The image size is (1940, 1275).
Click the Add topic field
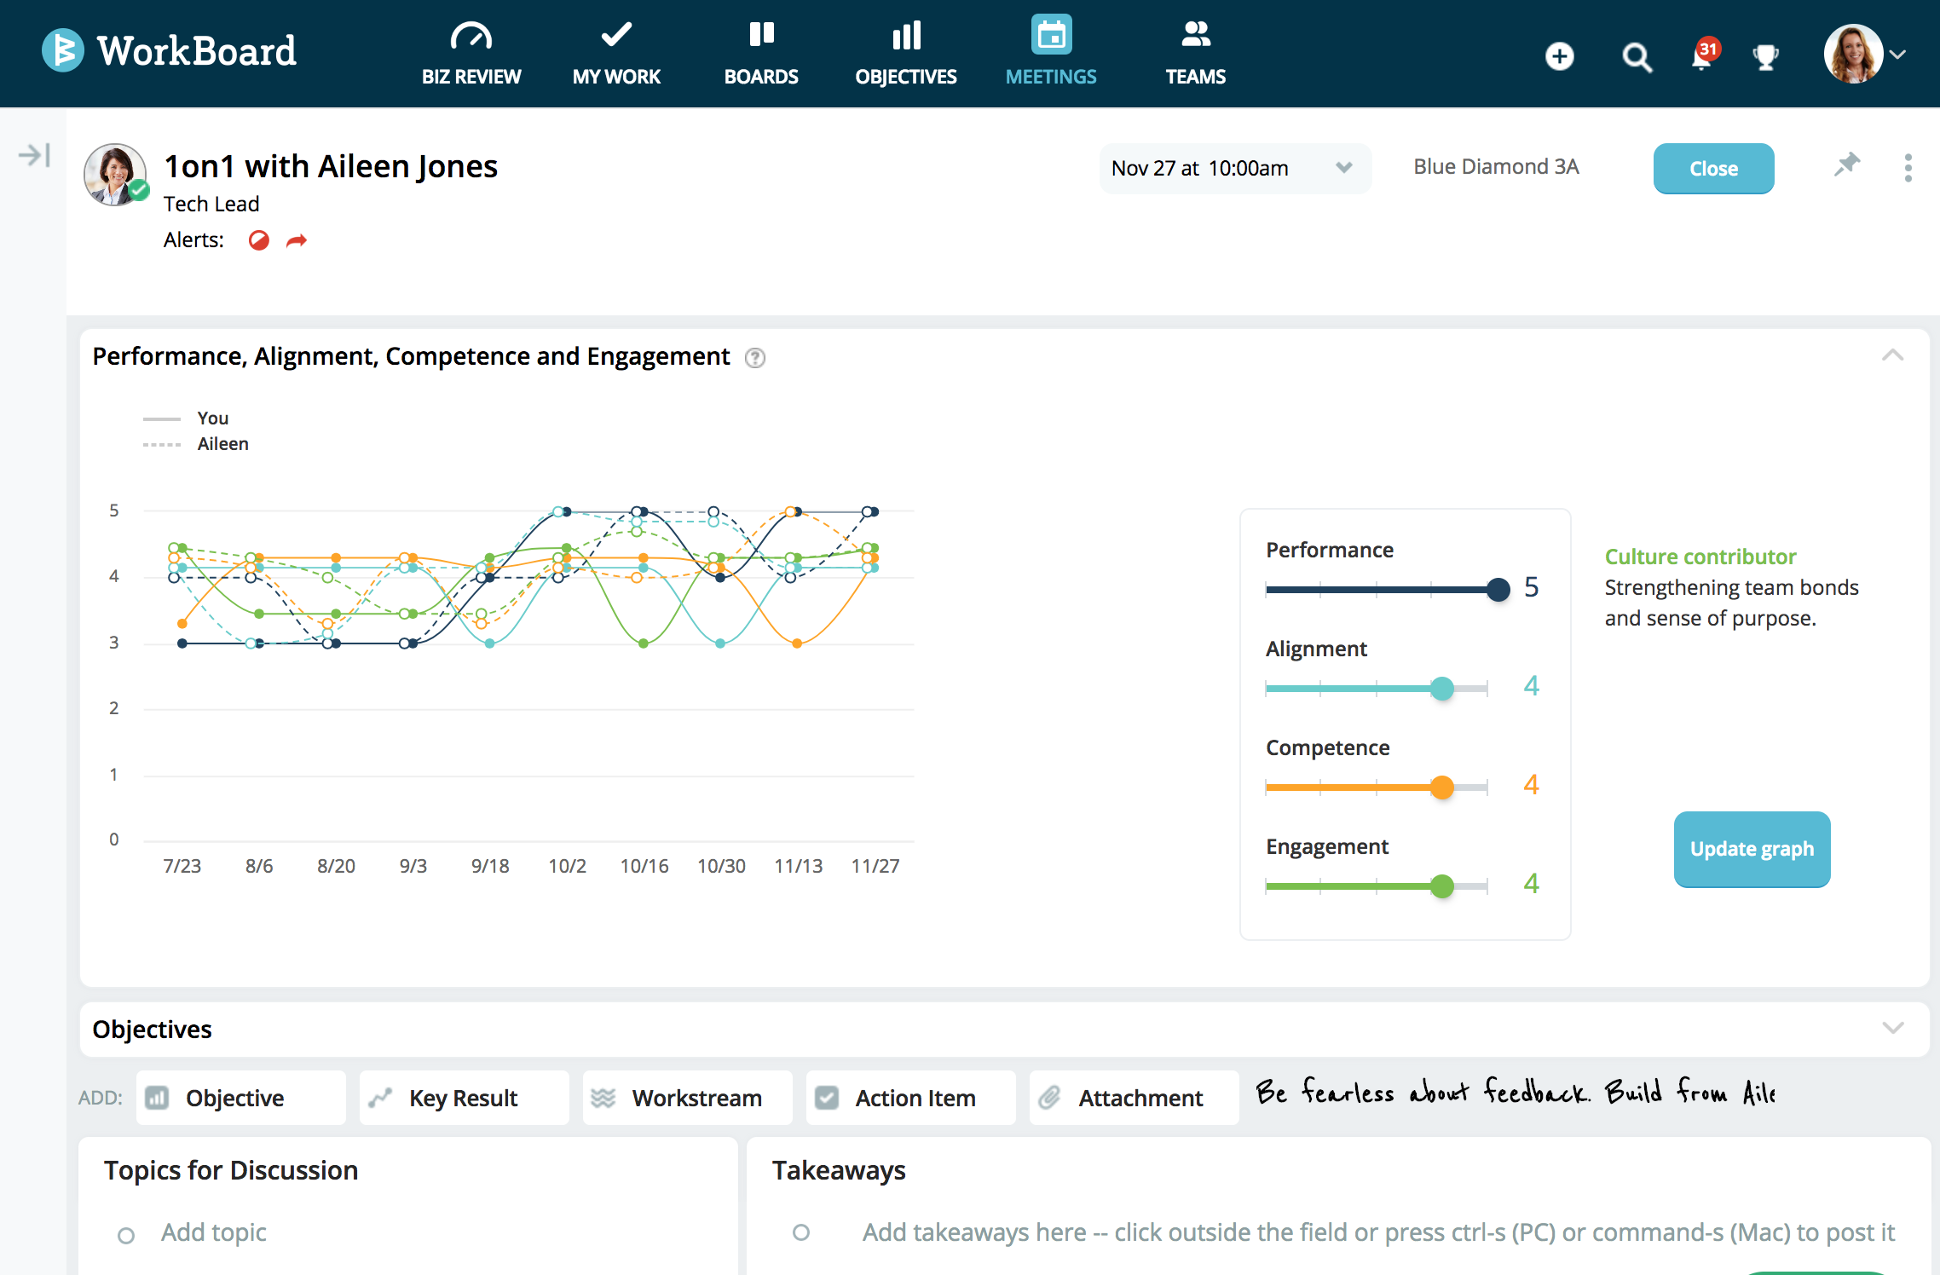point(213,1232)
